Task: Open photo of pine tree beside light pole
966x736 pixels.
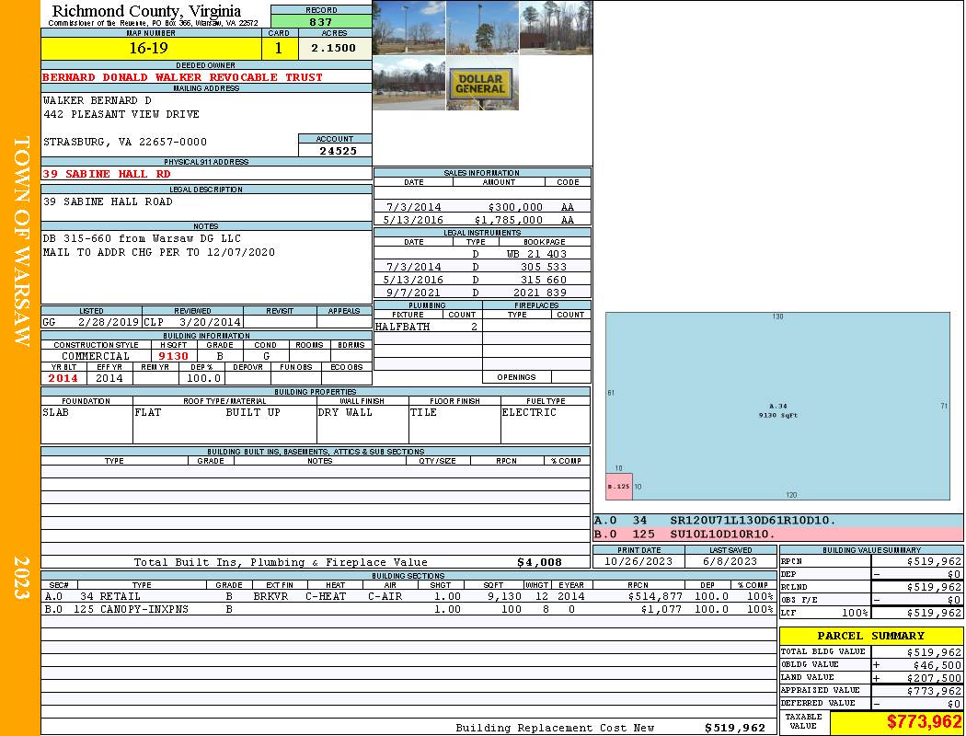Action: click(482, 28)
